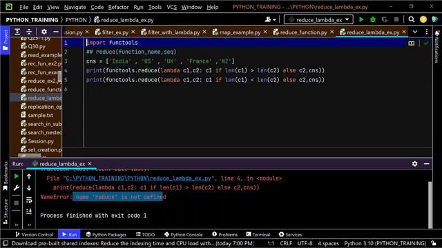This screenshot has width=442, height=248.
Task: Open the account dropdown arrow
Action: click(x=274, y=20)
